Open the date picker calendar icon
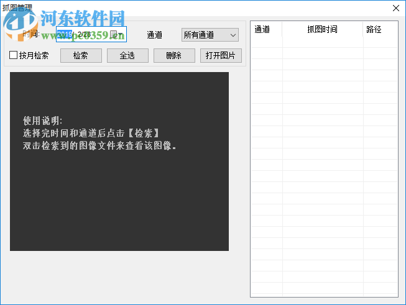Viewport: 406px width, 305px height. [116, 34]
